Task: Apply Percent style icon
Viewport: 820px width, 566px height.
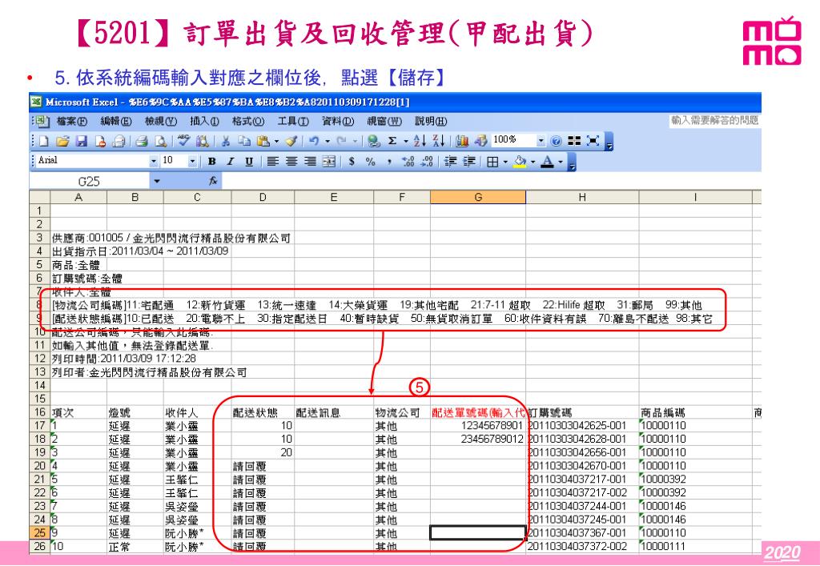Action: coord(371,162)
